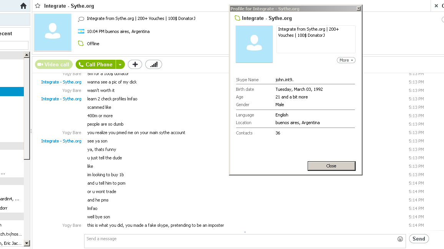Click the Offline status icon in header
Viewport: 444px width, 249px height.
81,43
